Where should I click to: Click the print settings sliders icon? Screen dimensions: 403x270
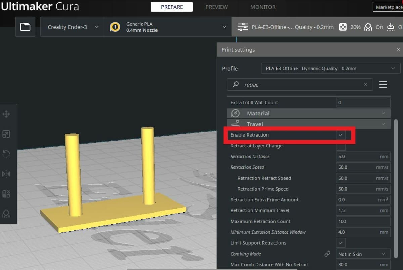coord(242,27)
